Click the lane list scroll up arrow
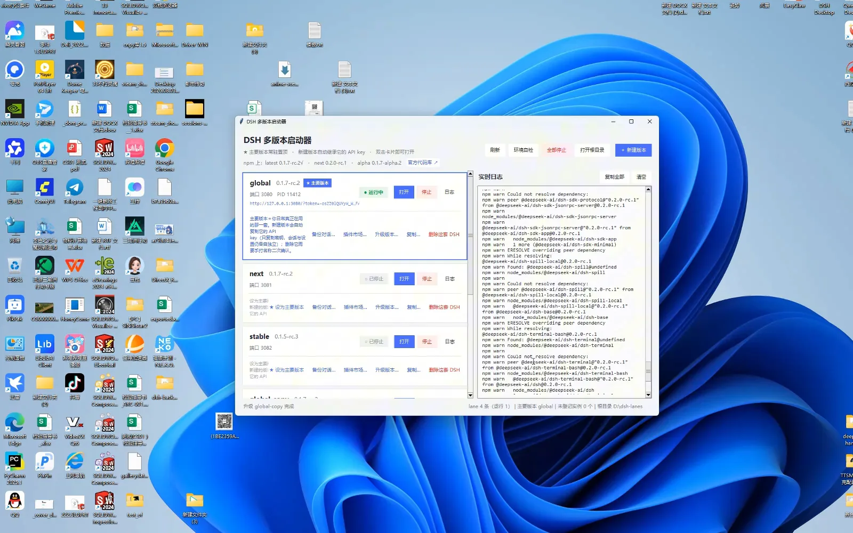Screen dimensions: 853x533 coord(470,174)
